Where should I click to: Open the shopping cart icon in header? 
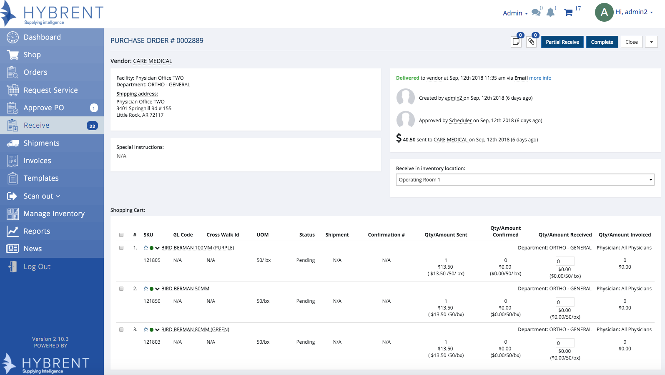[x=568, y=13]
